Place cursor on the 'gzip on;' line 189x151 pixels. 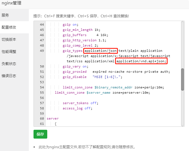coord(71,25)
